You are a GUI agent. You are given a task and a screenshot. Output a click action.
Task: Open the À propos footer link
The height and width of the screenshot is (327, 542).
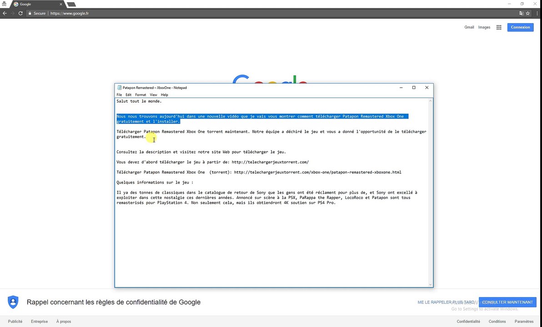click(64, 322)
